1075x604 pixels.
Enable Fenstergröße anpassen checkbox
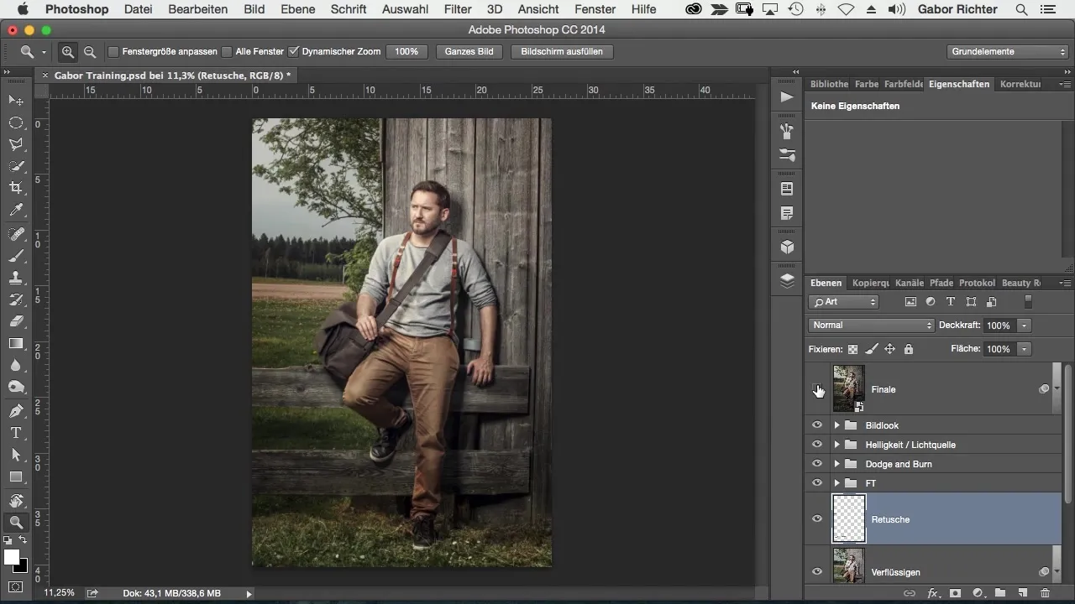[x=113, y=52]
